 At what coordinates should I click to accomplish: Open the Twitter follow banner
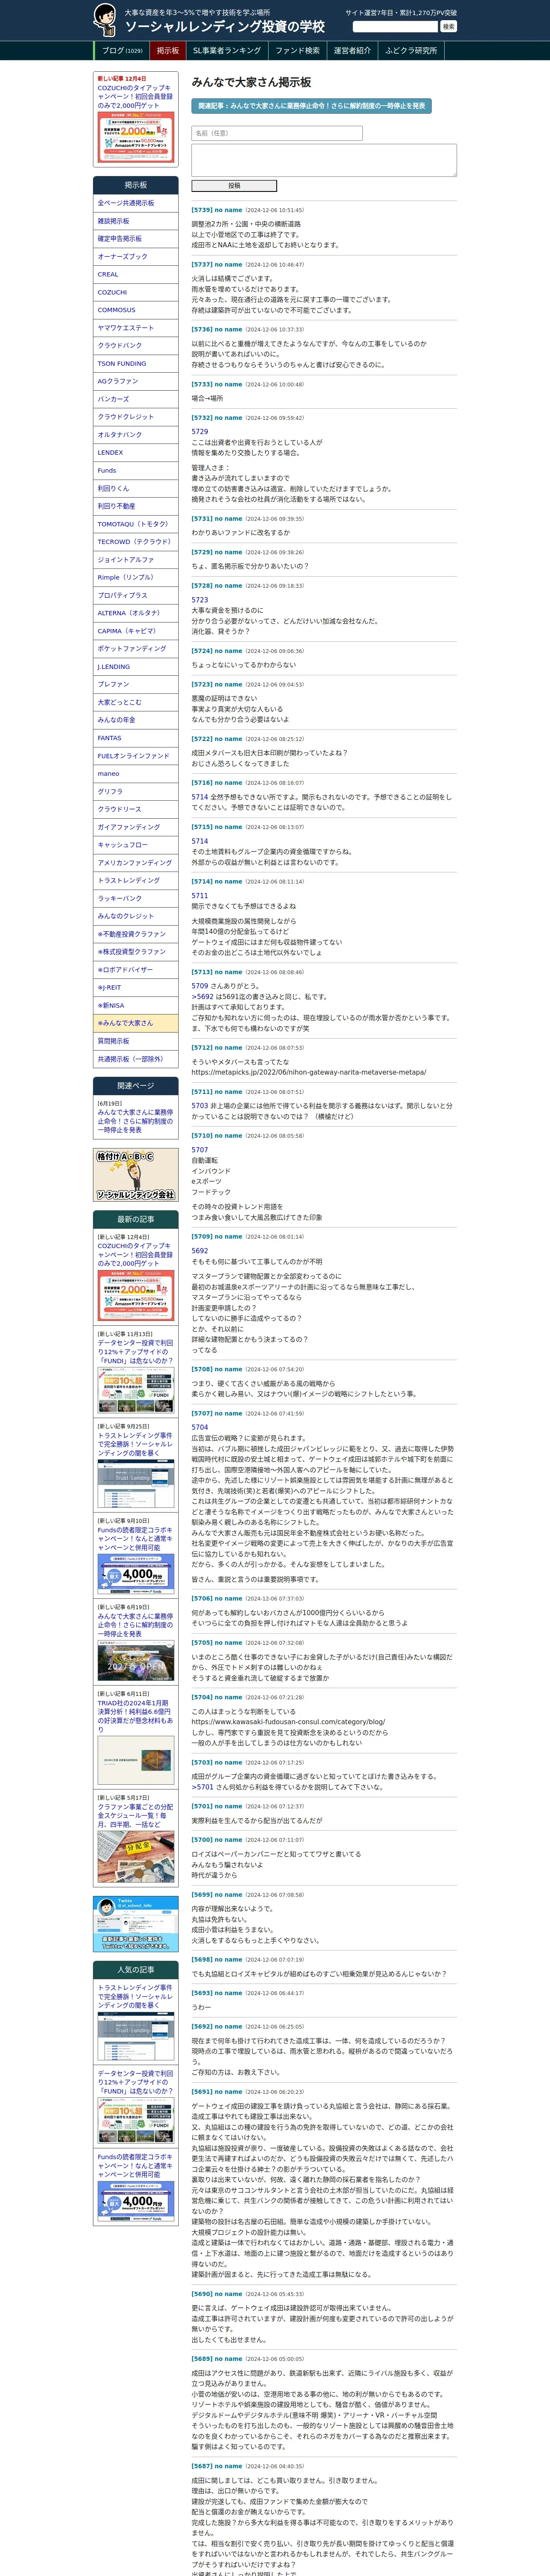[136, 1923]
